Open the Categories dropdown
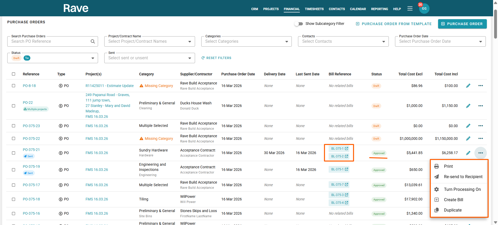The height and width of the screenshot is (225, 498). click(x=286, y=42)
